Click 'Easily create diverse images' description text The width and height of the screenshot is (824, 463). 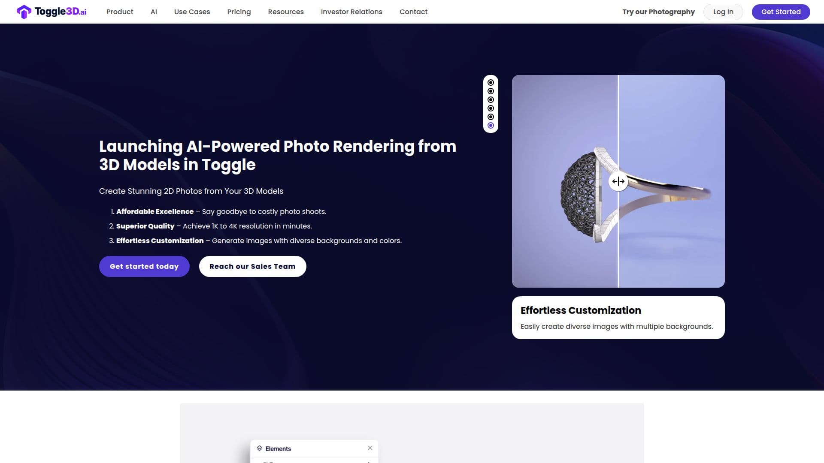click(x=617, y=326)
